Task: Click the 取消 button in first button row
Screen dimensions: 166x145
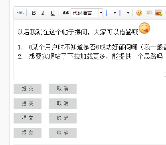Action: (x=63, y=89)
